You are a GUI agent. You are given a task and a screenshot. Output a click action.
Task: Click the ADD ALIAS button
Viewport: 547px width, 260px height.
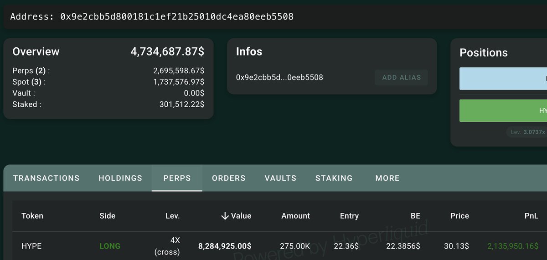coord(401,77)
